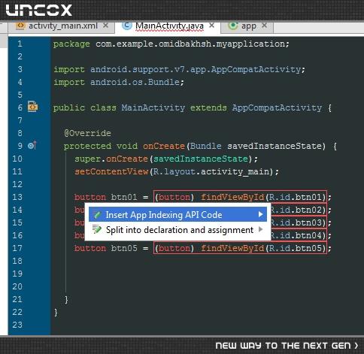Image resolution: width=364 pixels, height=354 pixels.
Task: Click the Split into declaration intention icon
Action: 97,229
